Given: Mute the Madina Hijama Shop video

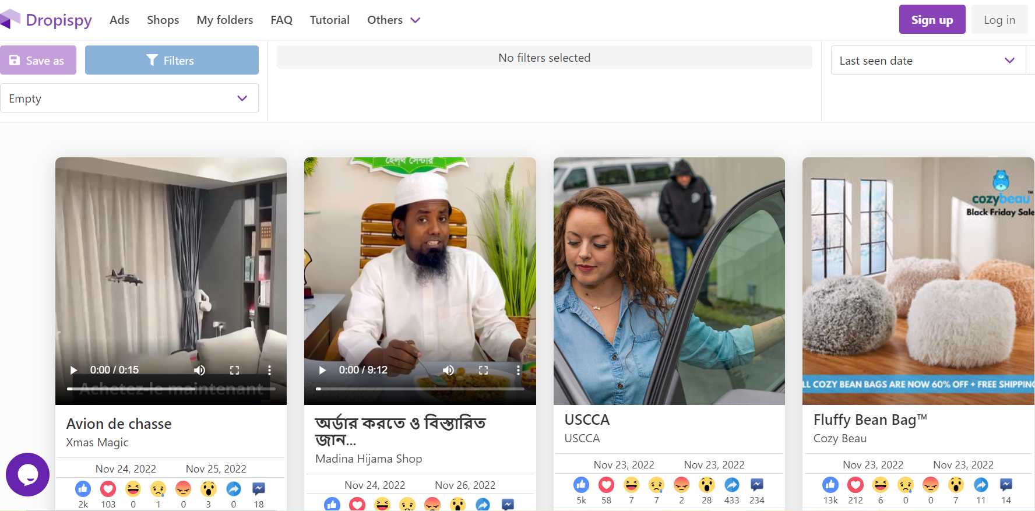Looking at the screenshot, I should (449, 370).
